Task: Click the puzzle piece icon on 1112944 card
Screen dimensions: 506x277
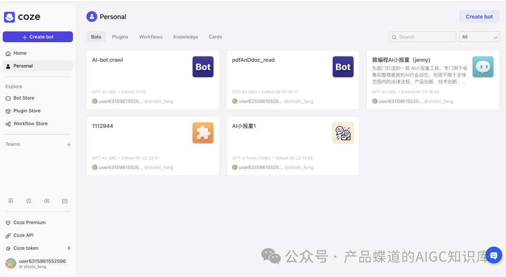Action: tap(203, 133)
